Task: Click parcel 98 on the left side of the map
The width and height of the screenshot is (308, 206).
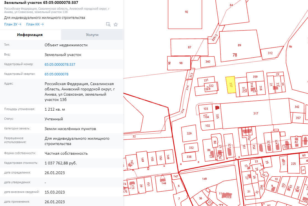Action: click(x=180, y=62)
